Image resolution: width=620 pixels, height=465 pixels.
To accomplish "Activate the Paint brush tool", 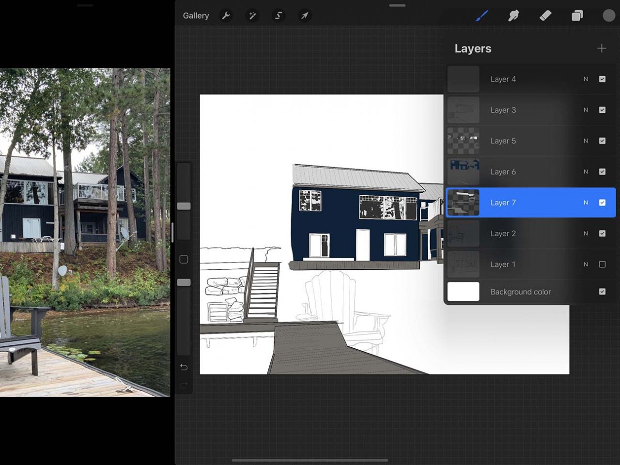I will [482, 15].
